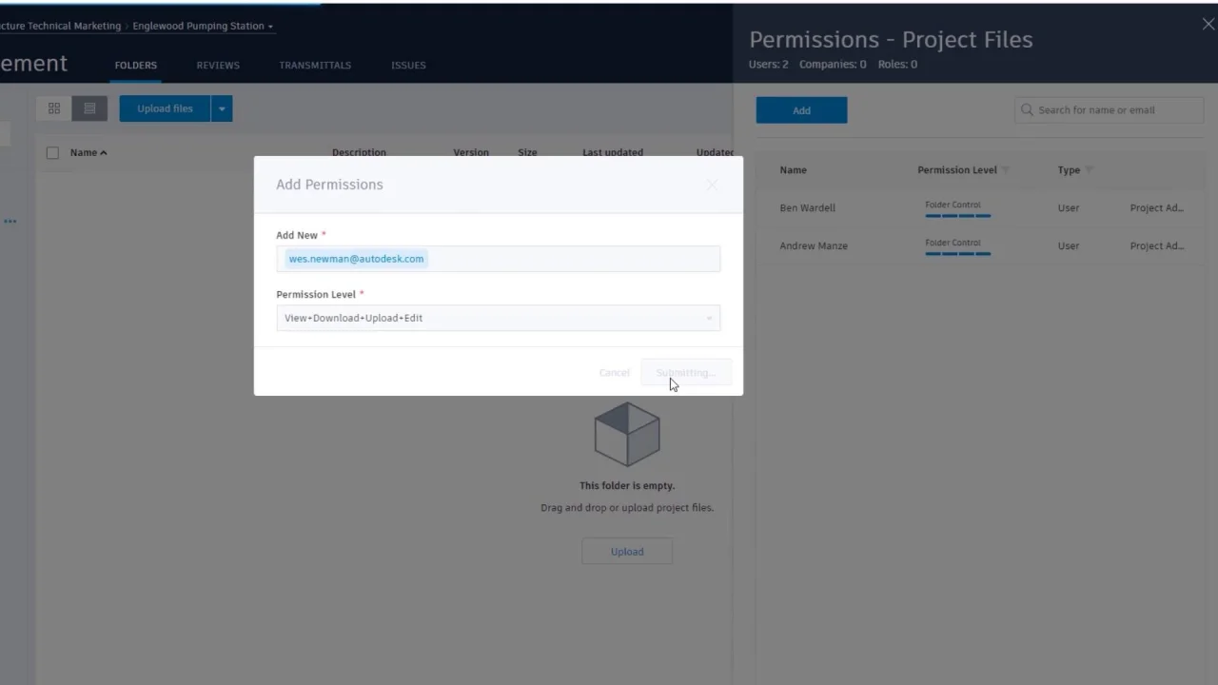Viewport: 1218px width, 685px height.
Task: Focus the Search for name or email field
Action: (1110, 110)
